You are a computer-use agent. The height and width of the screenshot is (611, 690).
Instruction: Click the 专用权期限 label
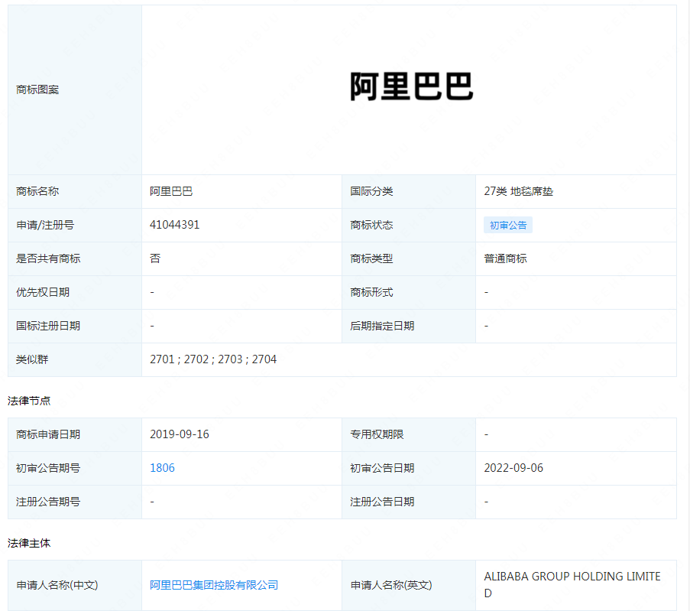[x=377, y=434]
